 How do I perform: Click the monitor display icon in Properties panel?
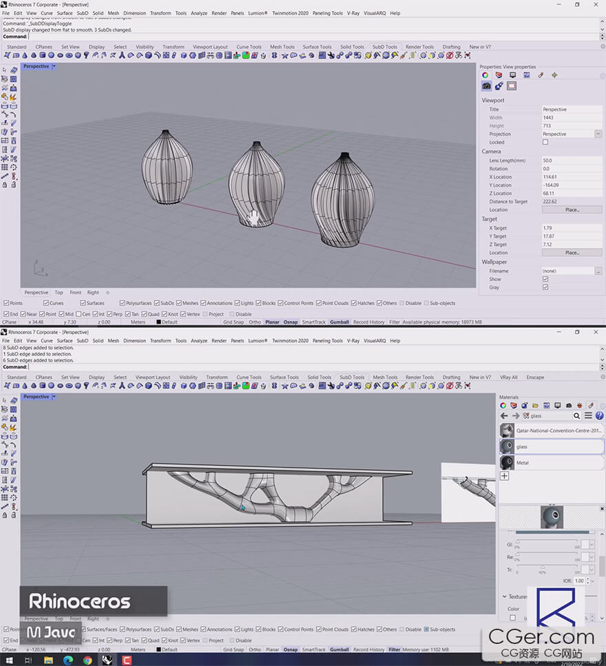pyautogui.click(x=512, y=75)
